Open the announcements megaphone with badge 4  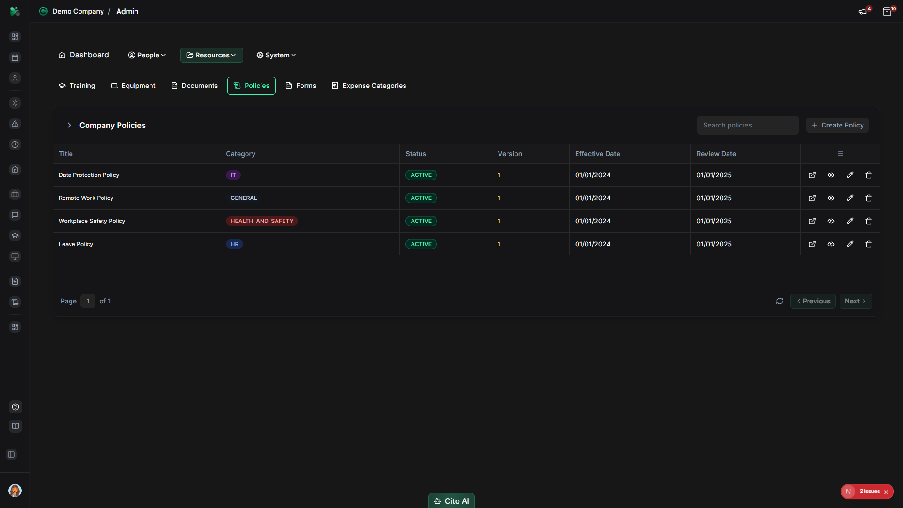tap(863, 11)
